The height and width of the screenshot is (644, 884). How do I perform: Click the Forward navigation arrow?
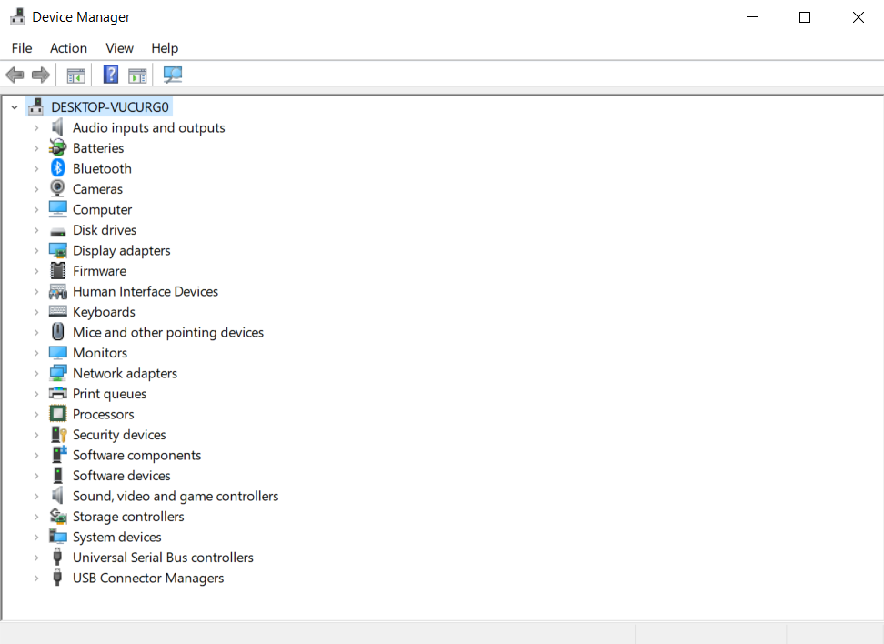[41, 75]
